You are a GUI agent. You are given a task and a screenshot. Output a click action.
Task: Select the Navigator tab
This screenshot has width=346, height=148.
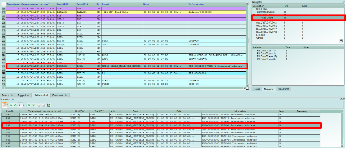(x=269, y=89)
